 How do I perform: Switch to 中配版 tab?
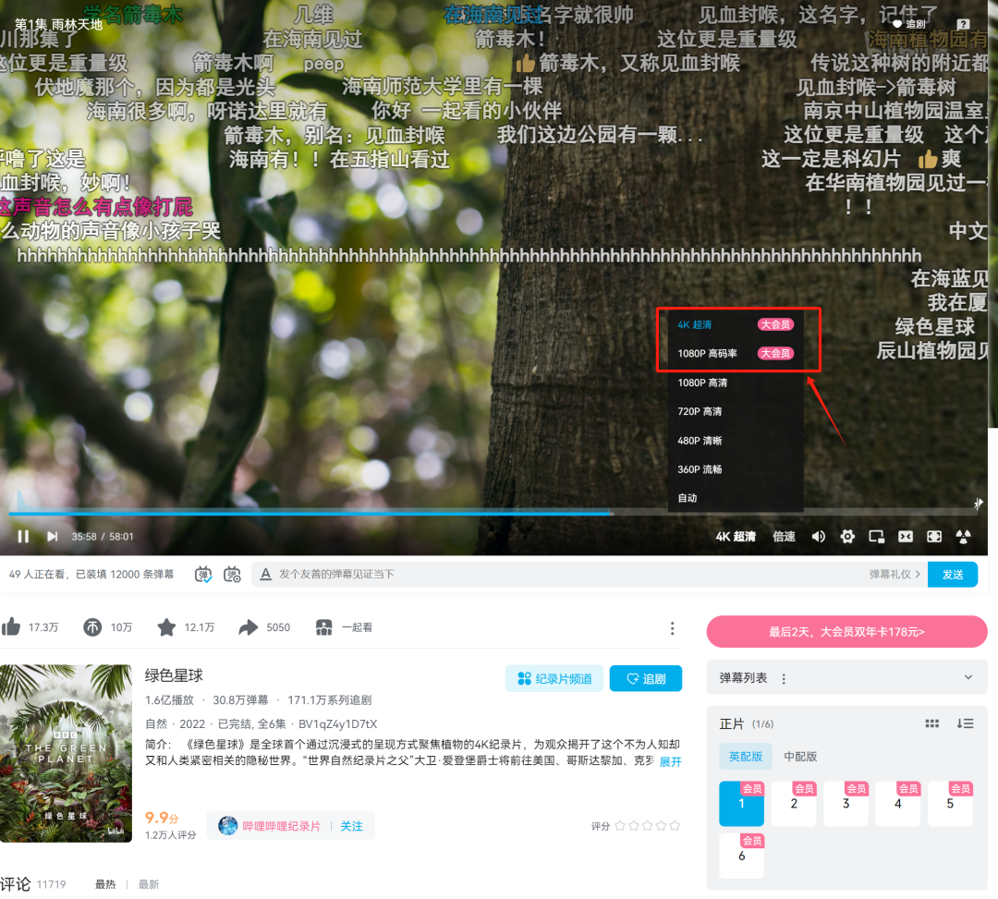800,757
